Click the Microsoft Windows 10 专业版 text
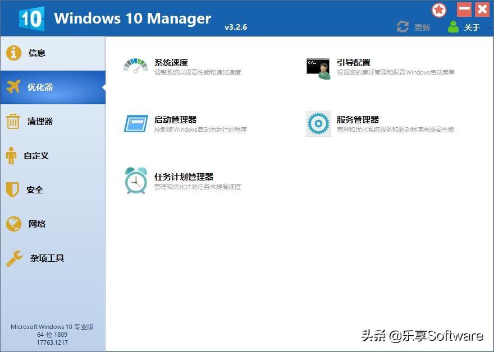The width and height of the screenshot is (494, 352). (x=52, y=327)
